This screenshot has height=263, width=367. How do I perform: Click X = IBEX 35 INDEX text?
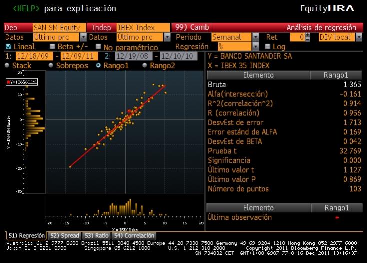(x=238, y=66)
